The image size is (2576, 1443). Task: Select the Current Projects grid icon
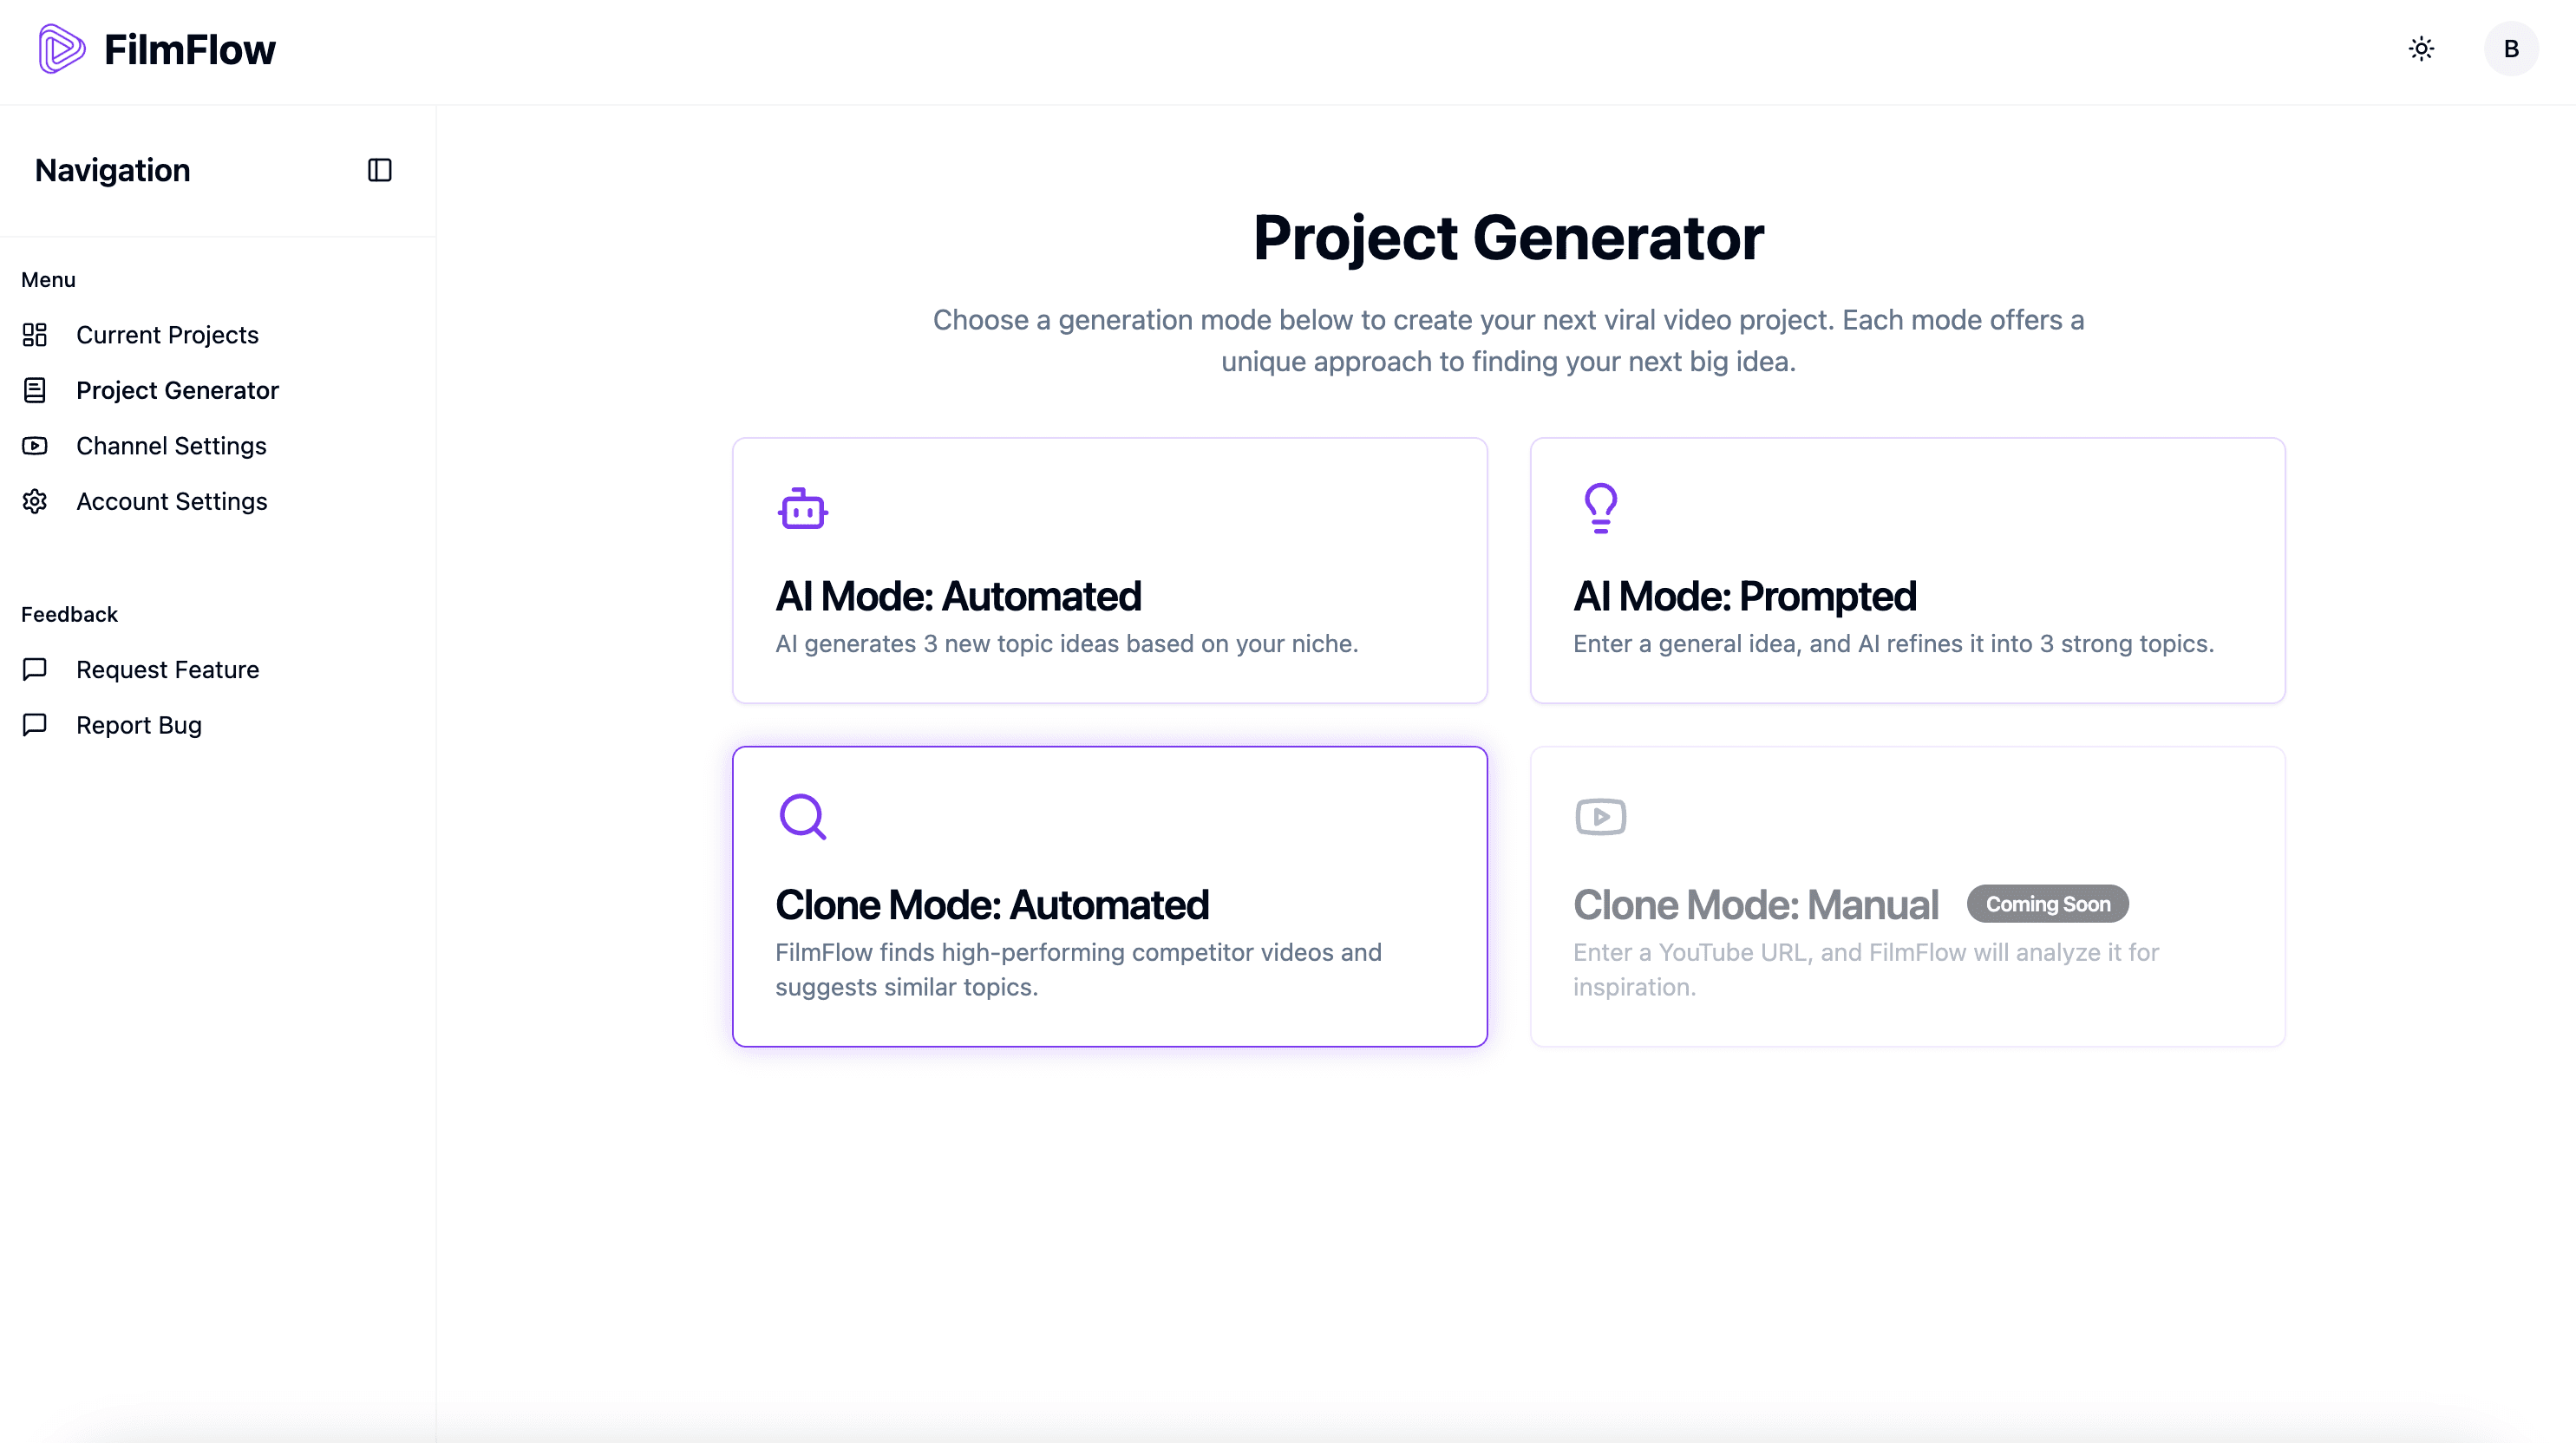[x=35, y=335]
